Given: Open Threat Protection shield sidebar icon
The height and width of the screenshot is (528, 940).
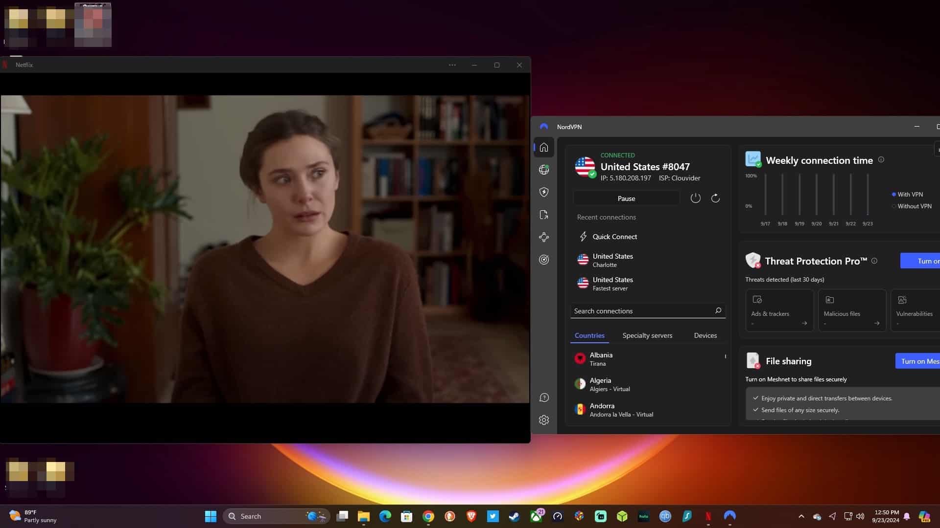Looking at the screenshot, I should pos(544,192).
